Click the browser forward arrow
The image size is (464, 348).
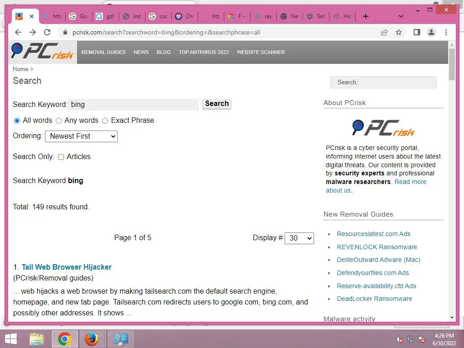point(33,32)
